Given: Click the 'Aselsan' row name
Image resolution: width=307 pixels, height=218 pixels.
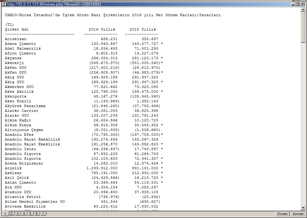Looking at the screenshot, I should pyautogui.click(x=13, y=173).
